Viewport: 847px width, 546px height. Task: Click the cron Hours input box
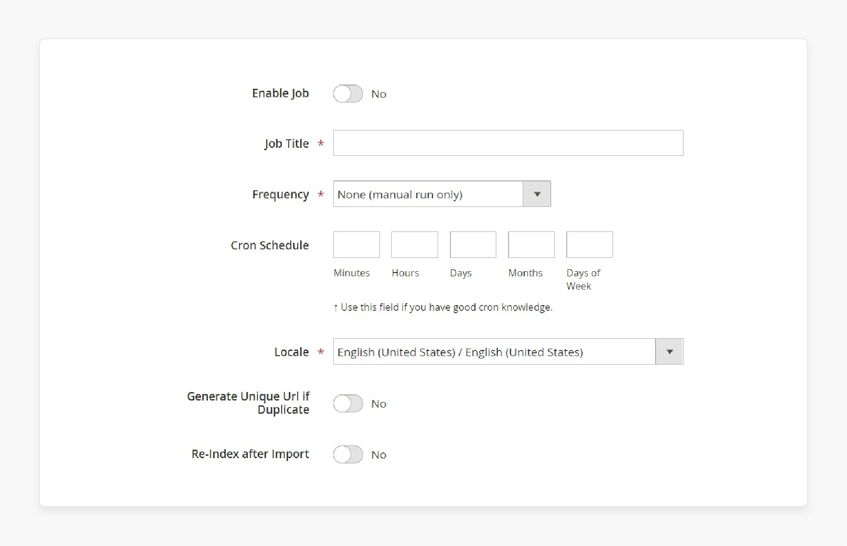[415, 245]
